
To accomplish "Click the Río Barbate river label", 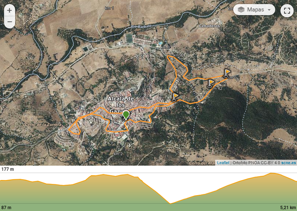I will pyautogui.click(x=141, y=27).
